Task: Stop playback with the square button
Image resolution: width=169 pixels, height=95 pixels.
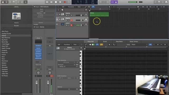Action: (x=56, y=2)
